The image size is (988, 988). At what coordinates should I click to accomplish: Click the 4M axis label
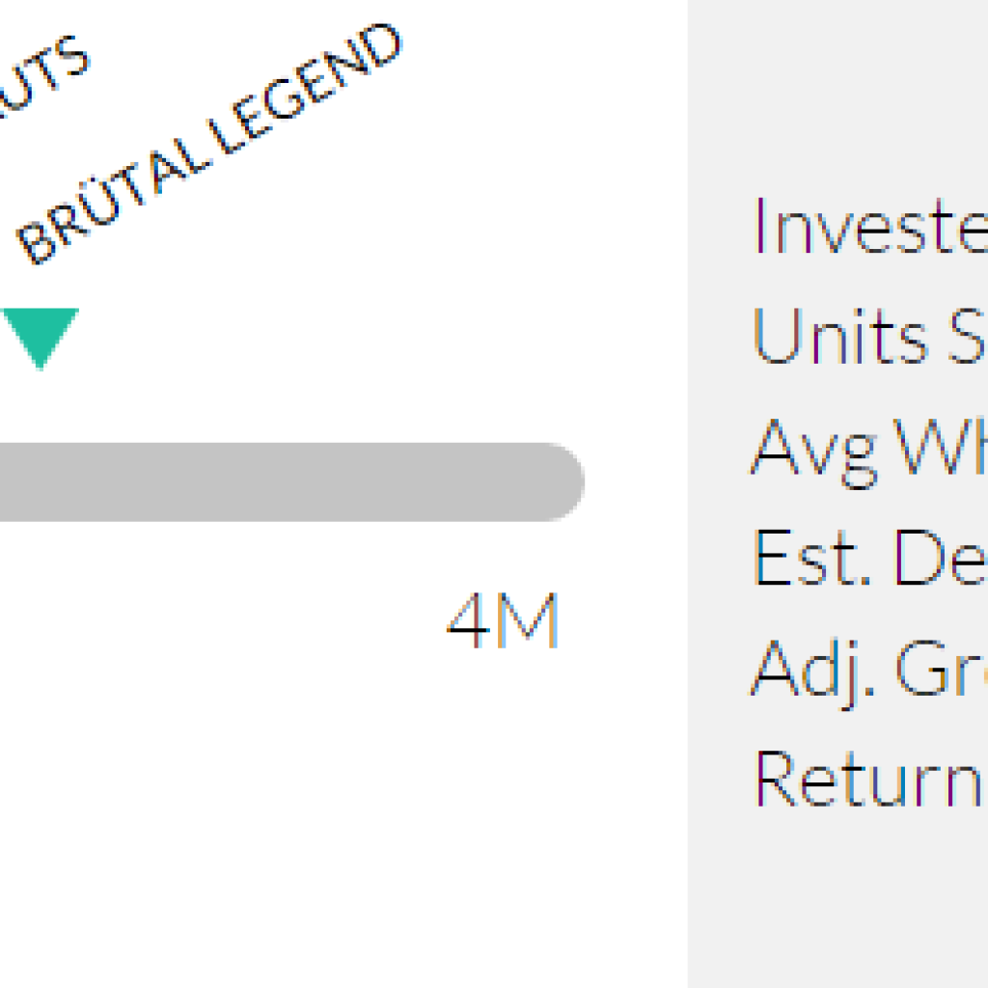point(503,620)
